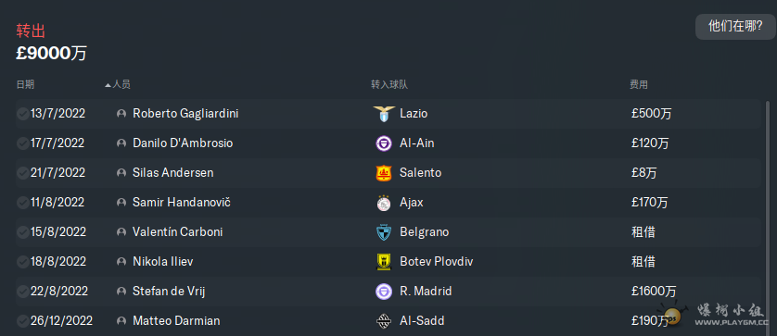777x336 pixels.
Task: Open Stefan de Vrij player profile
Action: pos(169,292)
